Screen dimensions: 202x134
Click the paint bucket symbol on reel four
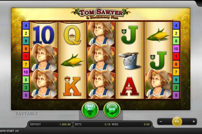[x=129, y=60]
